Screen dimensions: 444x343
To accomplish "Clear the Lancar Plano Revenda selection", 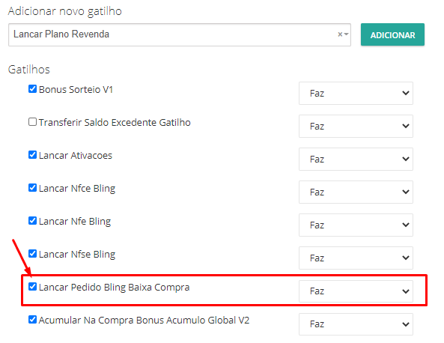I will [340, 34].
